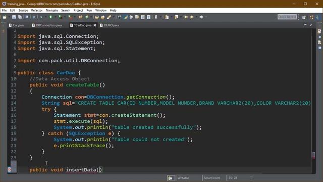Click the Next Annotation toolbar icon
This screenshot has width=323, height=182.
tap(167, 17)
